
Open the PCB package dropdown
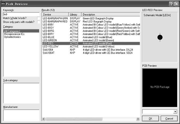click(x=175, y=112)
